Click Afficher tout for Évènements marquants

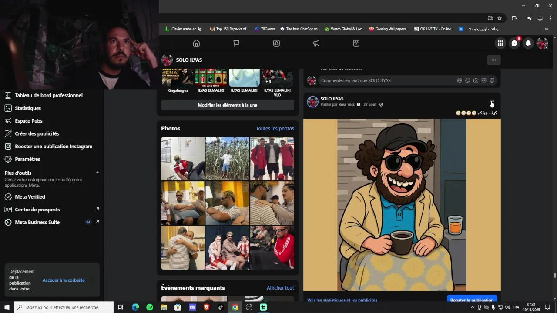click(280, 288)
